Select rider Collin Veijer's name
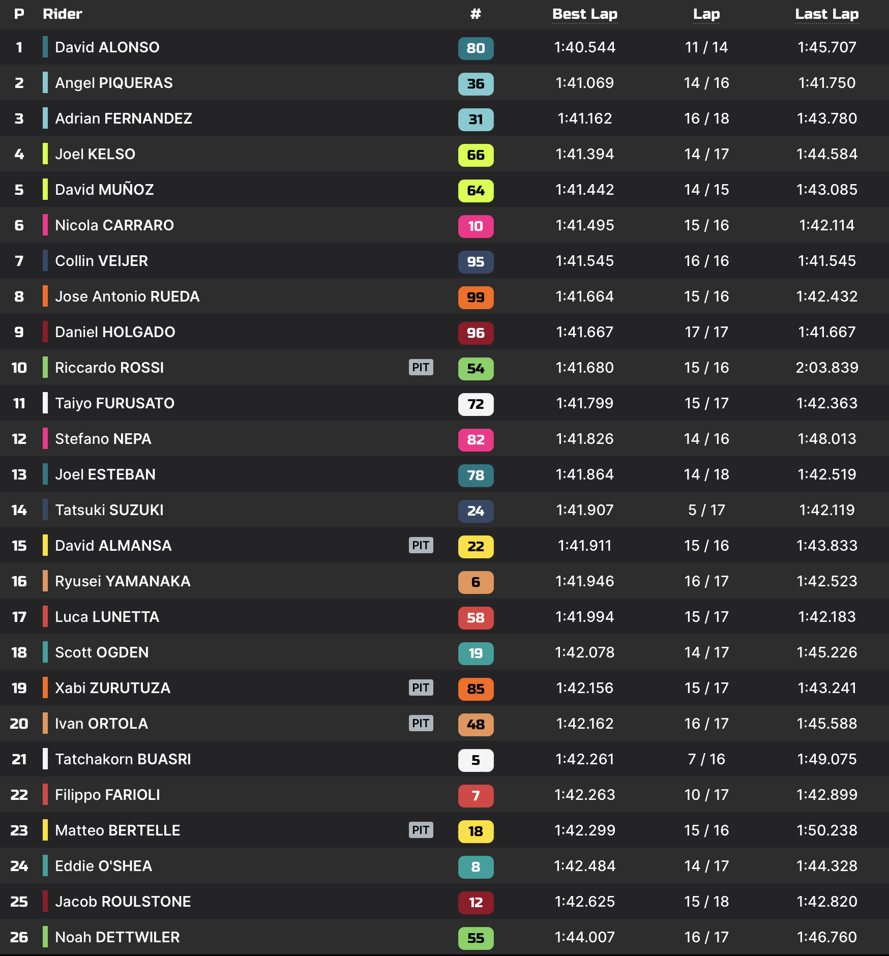 [102, 261]
